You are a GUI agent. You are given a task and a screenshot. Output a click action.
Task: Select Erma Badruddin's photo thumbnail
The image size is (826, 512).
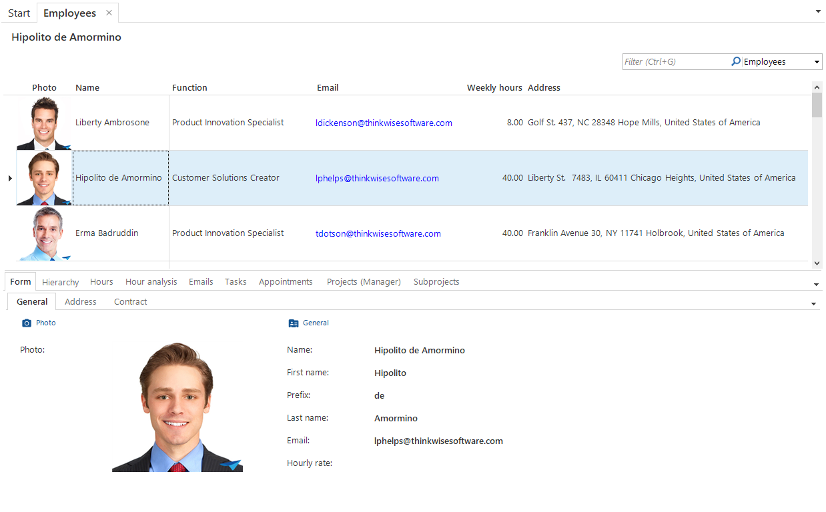[x=44, y=233]
